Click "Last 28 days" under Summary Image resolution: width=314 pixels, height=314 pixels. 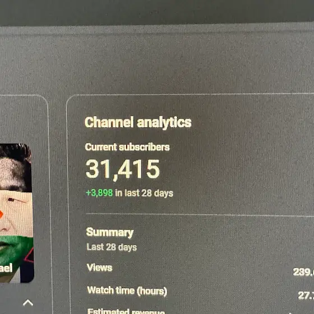tap(112, 247)
